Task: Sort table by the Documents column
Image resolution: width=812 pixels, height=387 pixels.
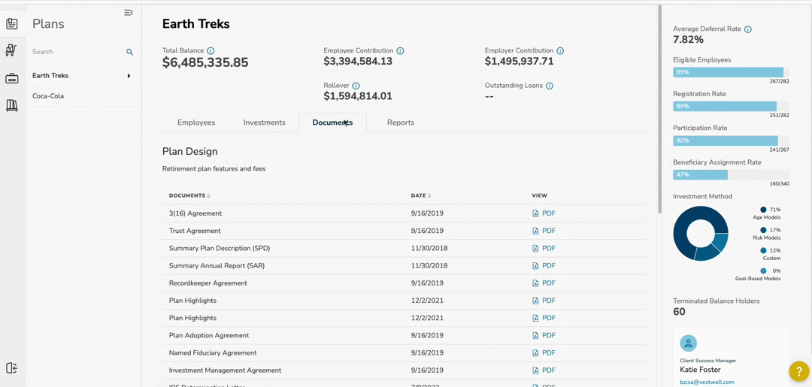Action: (189, 195)
